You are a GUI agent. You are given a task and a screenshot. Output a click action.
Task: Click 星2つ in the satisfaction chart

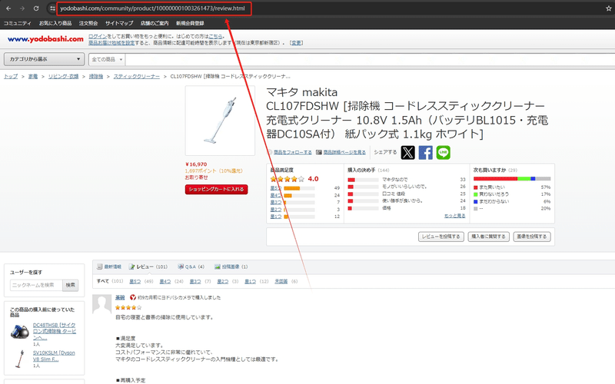point(276,209)
